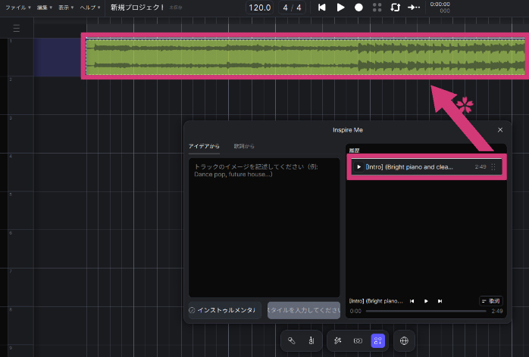Click the globe icon in the bottom toolbar
The width and height of the screenshot is (529, 357).
point(404,341)
